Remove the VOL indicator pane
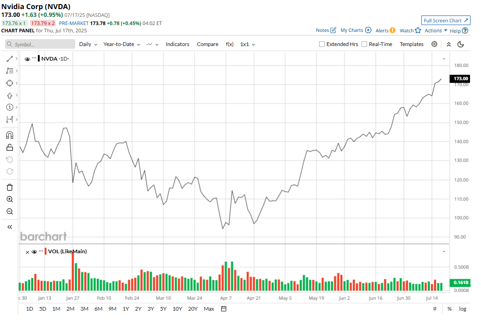Screen dimensions: 481x327 [x=27, y=252]
